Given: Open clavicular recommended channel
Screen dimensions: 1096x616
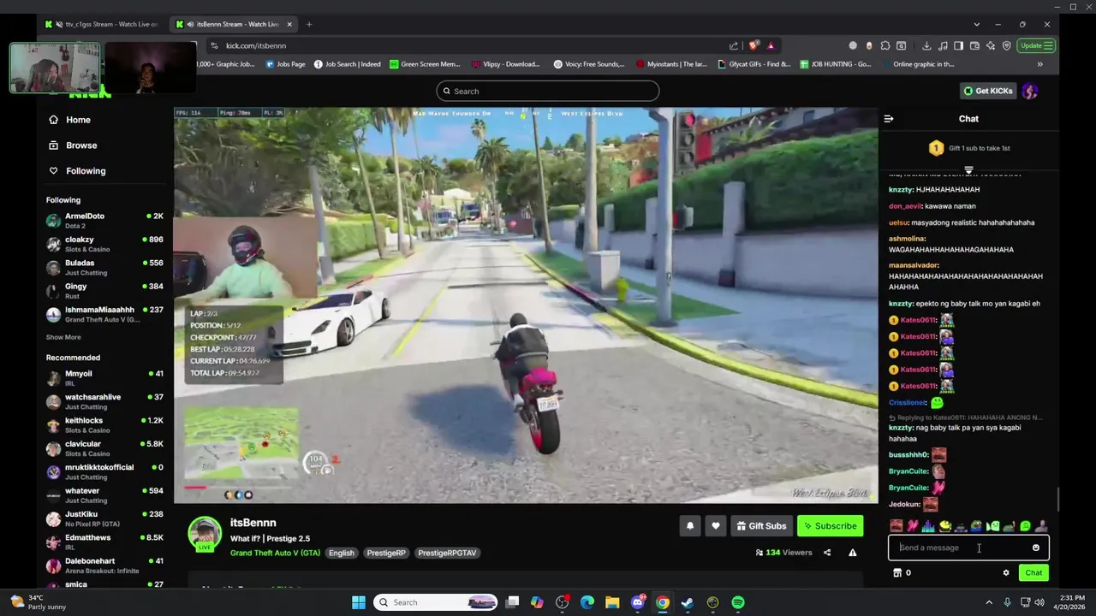Looking at the screenshot, I should tap(104, 448).
